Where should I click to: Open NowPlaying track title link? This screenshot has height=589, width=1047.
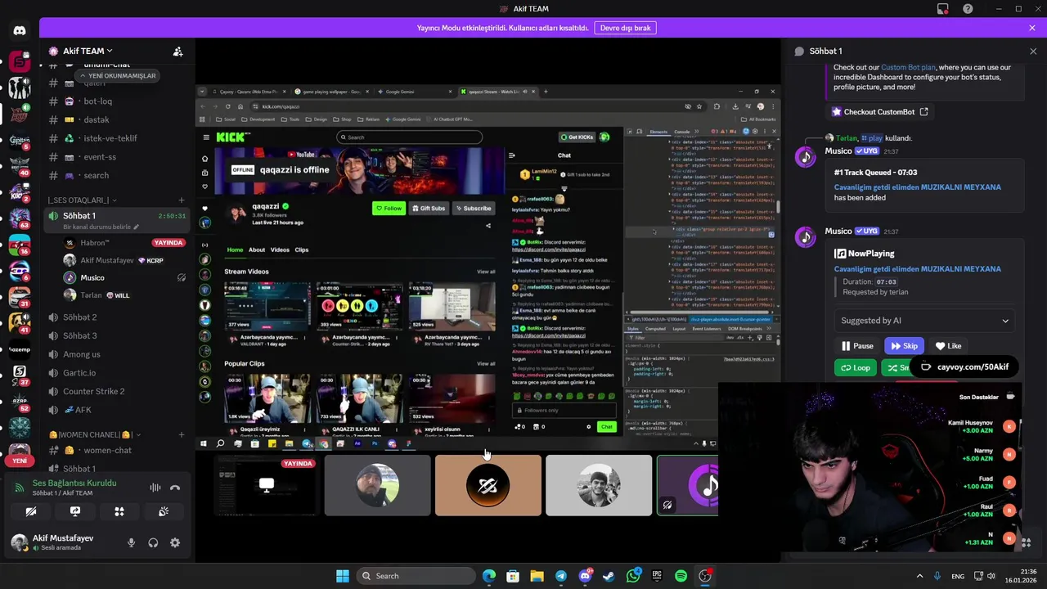pyautogui.click(x=917, y=269)
